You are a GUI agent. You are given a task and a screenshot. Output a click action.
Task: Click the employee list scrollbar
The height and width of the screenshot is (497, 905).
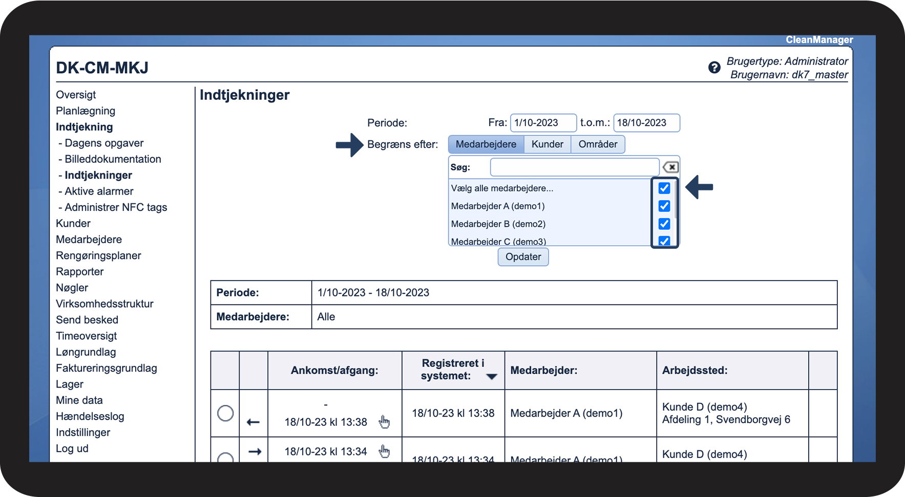tap(676, 200)
